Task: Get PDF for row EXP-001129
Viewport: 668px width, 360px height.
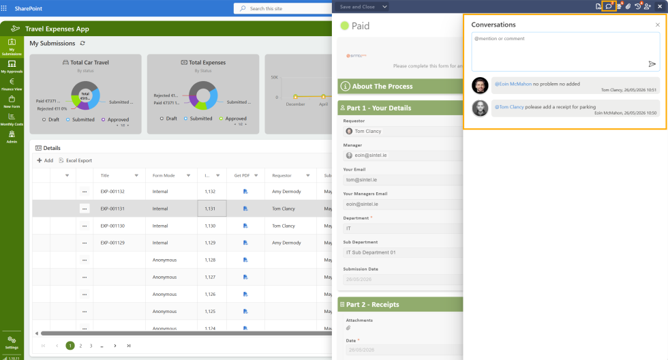Action: 245,243
